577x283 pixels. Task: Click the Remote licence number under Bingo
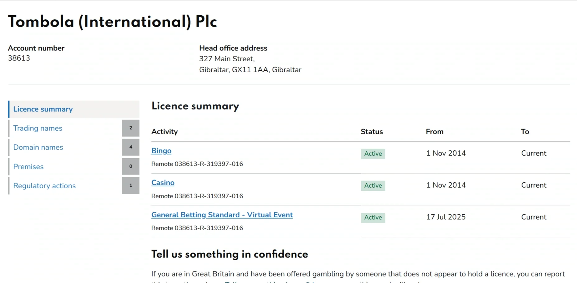tap(197, 164)
